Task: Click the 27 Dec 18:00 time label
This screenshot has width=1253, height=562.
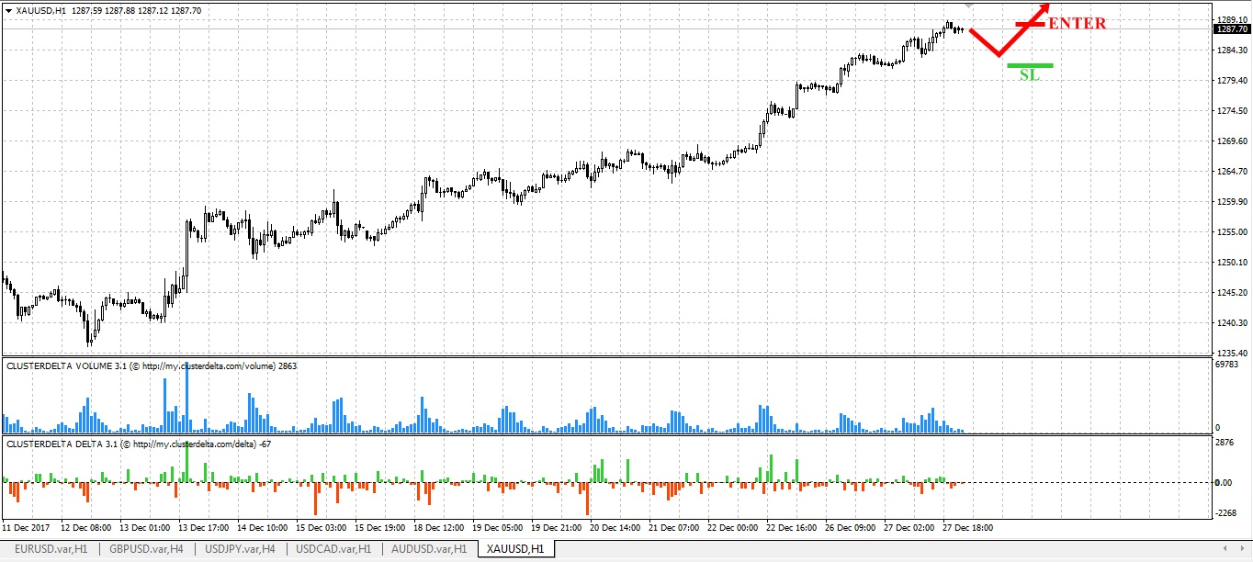Action: click(x=967, y=528)
